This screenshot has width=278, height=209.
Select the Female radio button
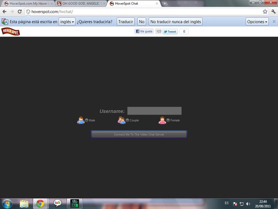click(x=168, y=120)
